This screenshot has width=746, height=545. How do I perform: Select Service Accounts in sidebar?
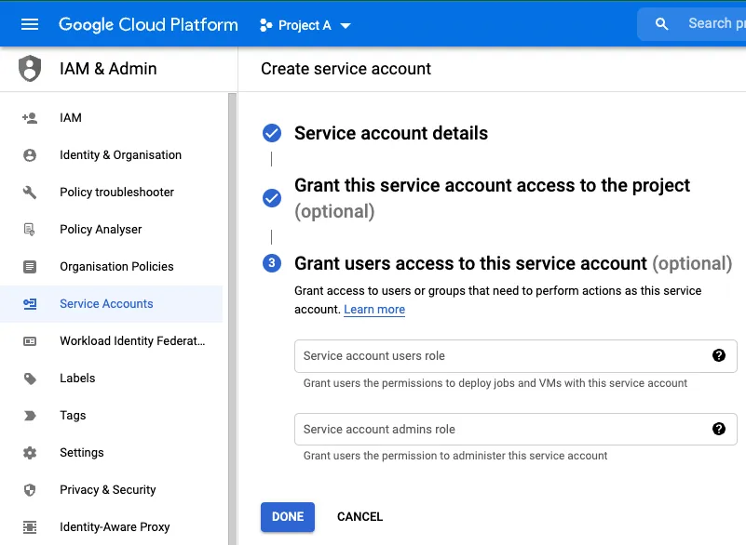(112, 303)
